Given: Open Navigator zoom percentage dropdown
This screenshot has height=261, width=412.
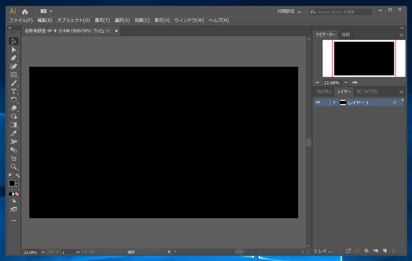Looking at the screenshot, I should [x=346, y=82].
